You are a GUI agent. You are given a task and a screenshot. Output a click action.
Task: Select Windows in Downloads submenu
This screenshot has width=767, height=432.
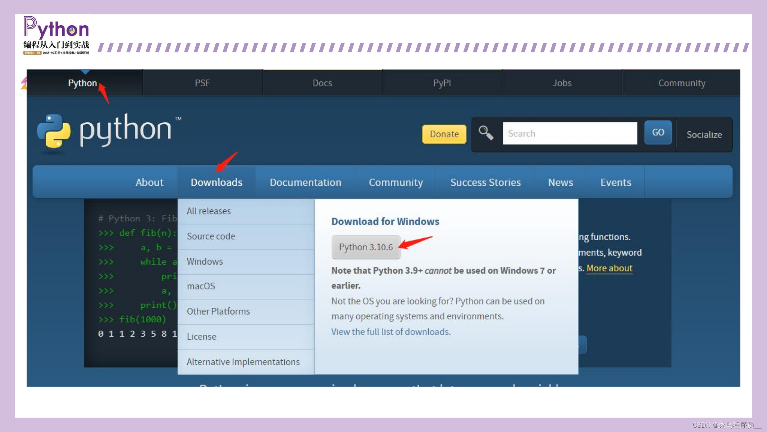[x=246, y=262]
